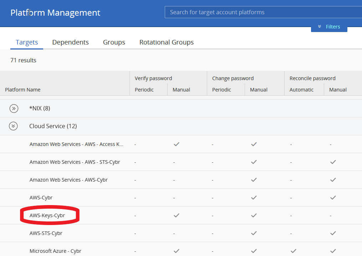
Task: Click the Filters button
Action: [x=333, y=26]
